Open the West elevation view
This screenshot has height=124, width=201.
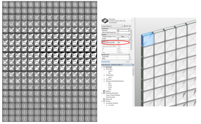[110, 89]
